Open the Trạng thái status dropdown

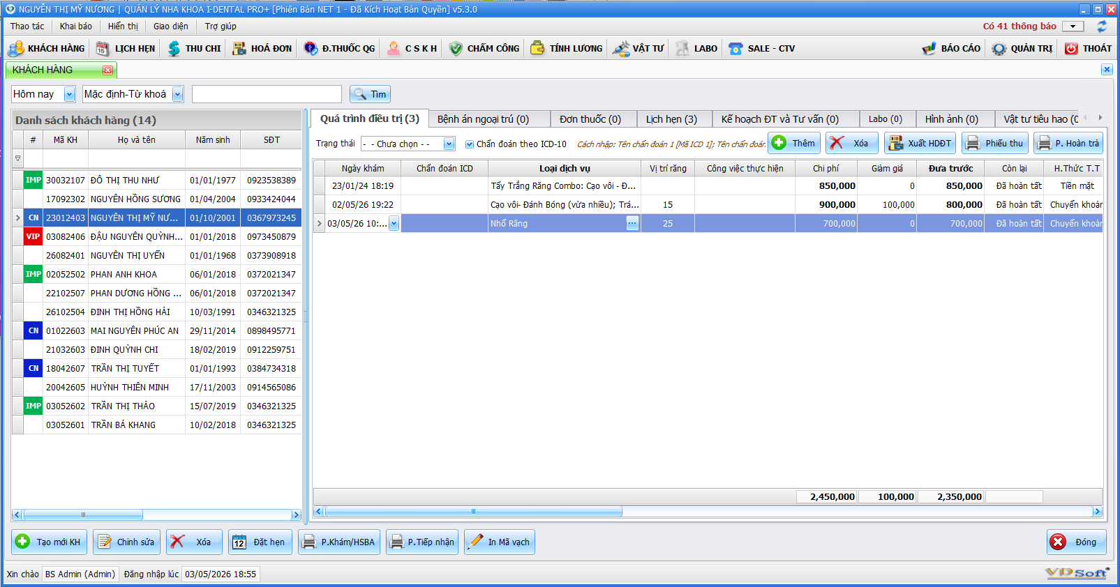pyautogui.click(x=449, y=144)
